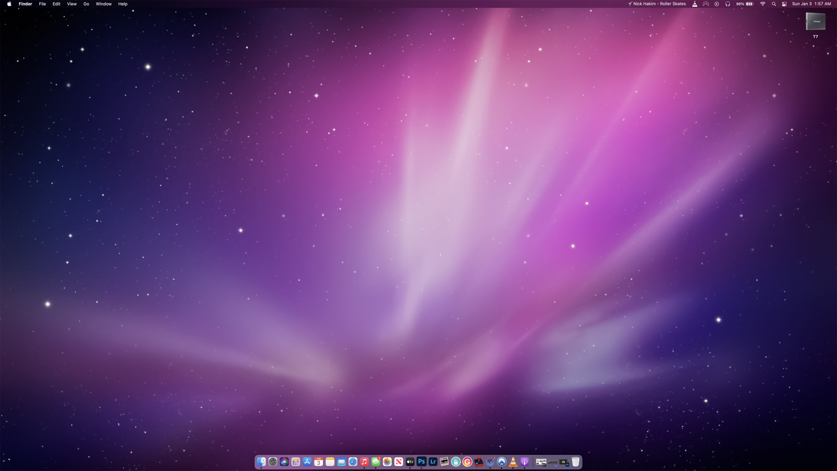
Task: Open the Apple menu
Action: tap(9, 4)
